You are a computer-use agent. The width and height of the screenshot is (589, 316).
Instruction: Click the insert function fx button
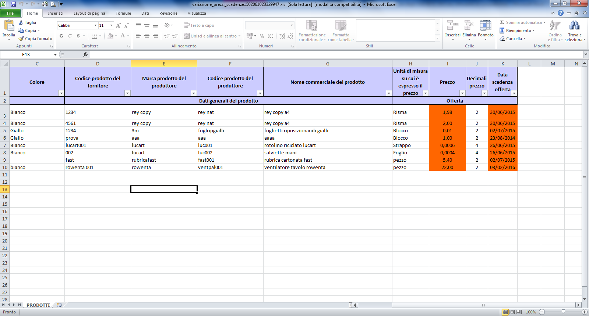point(85,54)
